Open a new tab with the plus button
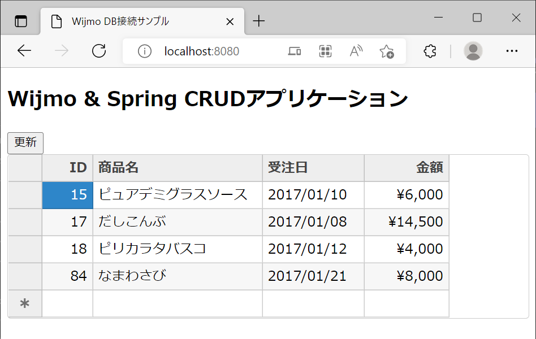This screenshot has height=339, width=536. click(259, 21)
